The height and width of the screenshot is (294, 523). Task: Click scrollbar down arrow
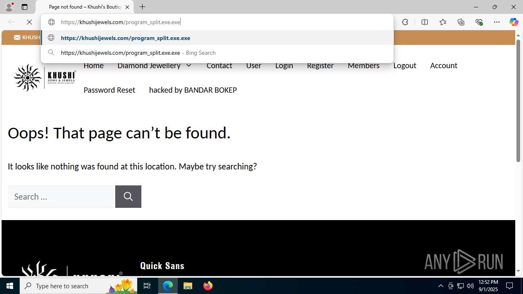pyautogui.click(x=518, y=271)
